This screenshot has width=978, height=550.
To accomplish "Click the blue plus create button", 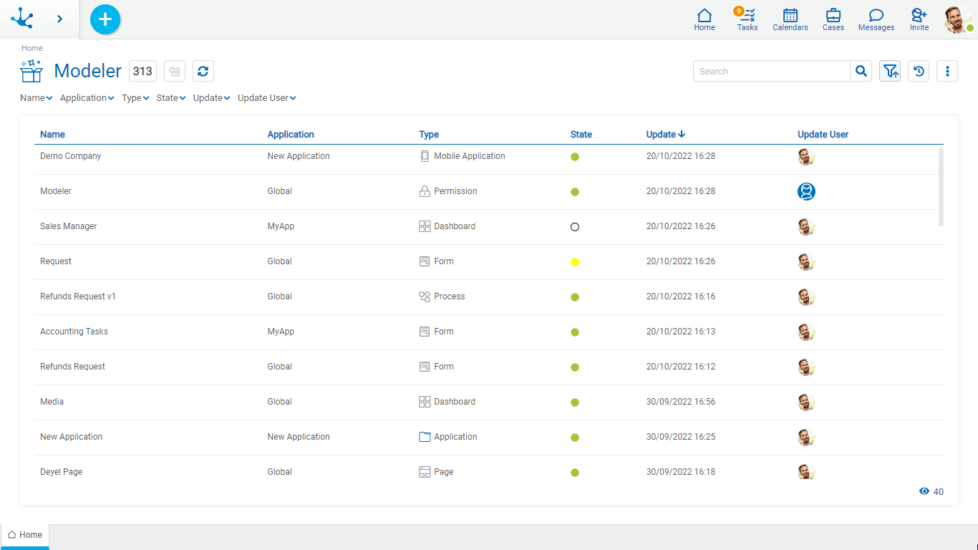I will pyautogui.click(x=105, y=19).
